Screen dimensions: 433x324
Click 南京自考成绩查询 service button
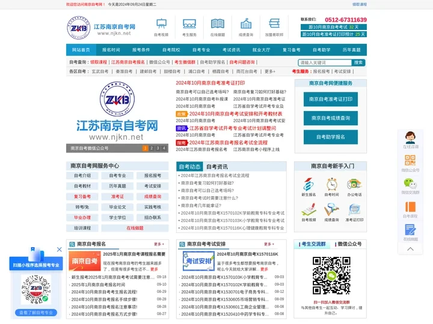[331, 118]
